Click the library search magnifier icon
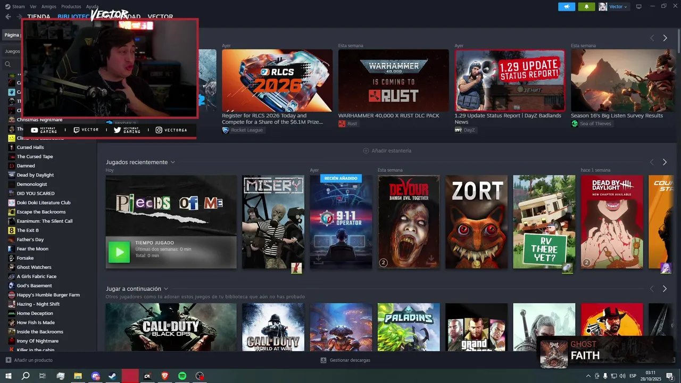The image size is (681, 383). pos(8,64)
